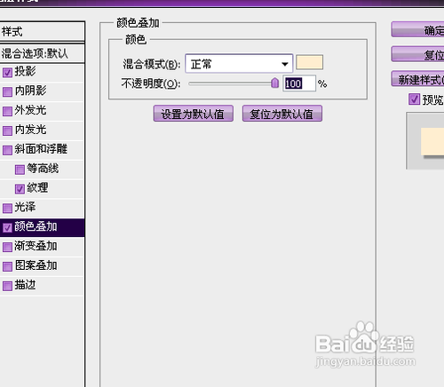Image resolution: width=444 pixels, height=387 pixels.
Task: Enable the 等高线 contour checkbox
Action: tap(20, 170)
